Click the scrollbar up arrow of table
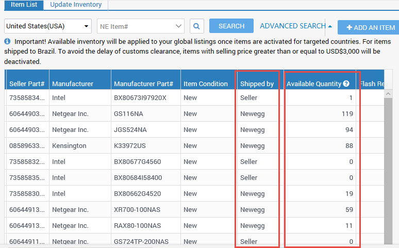399x248 pixels. pyautogui.click(x=388, y=94)
